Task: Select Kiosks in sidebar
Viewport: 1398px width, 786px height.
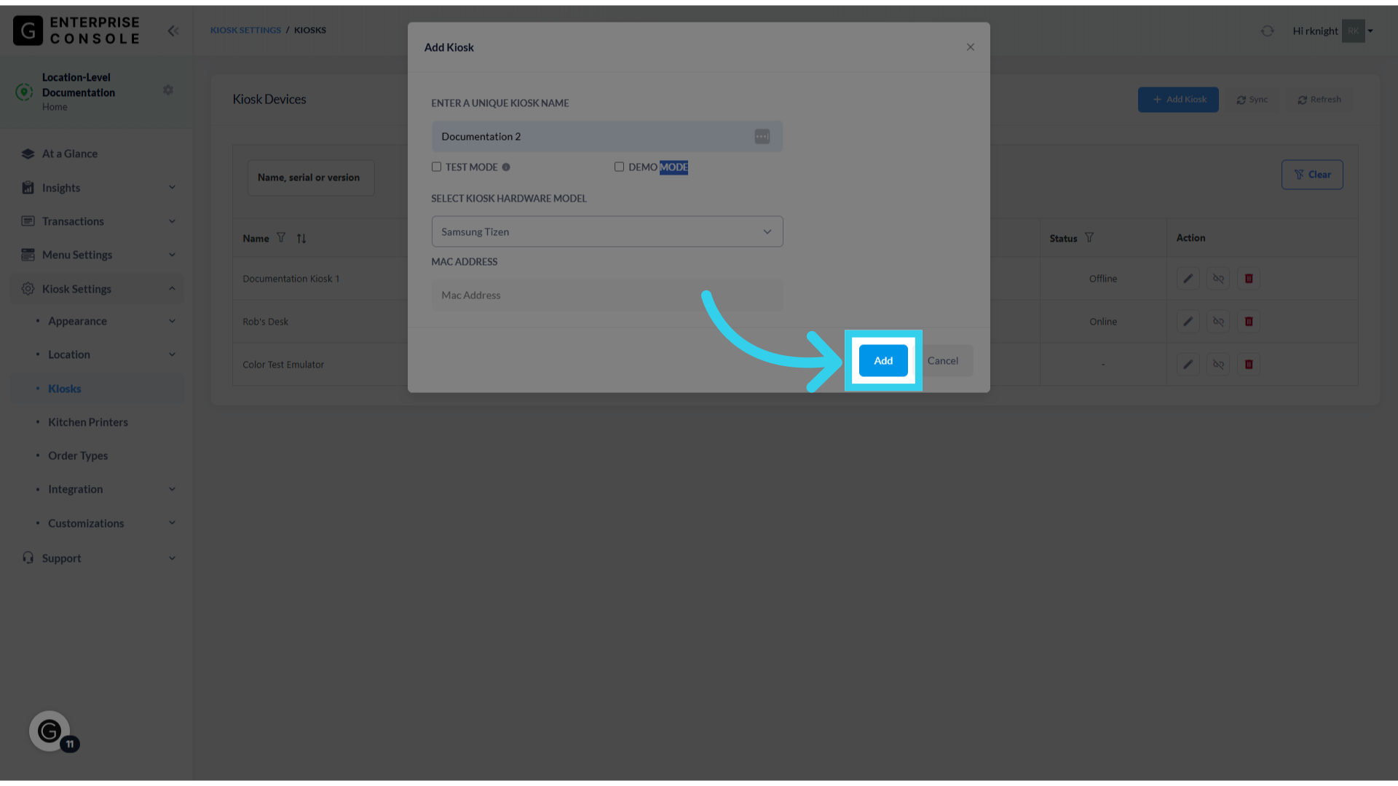Action: tap(96, 389)
